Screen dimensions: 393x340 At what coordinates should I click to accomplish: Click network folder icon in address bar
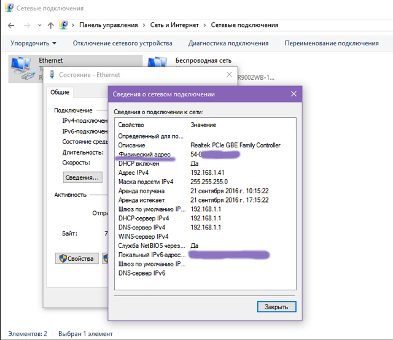point(64,25)
